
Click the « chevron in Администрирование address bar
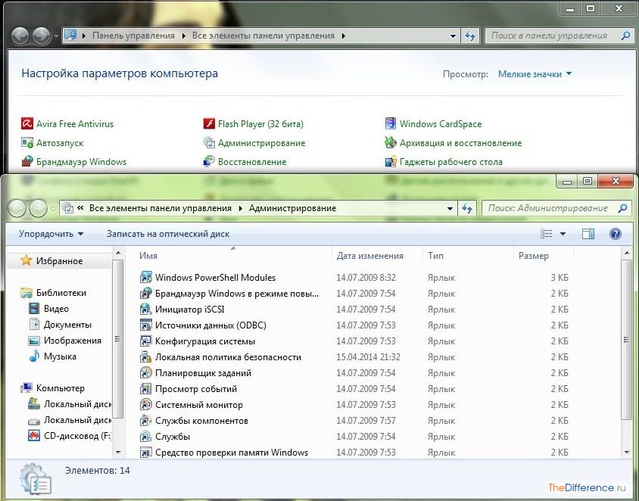[x=80, y=208]
